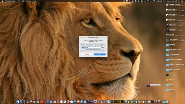The image size is (185, 104).
Task: Click the OK button in Create a Wrapper dialog
Action: click(99, 54)
